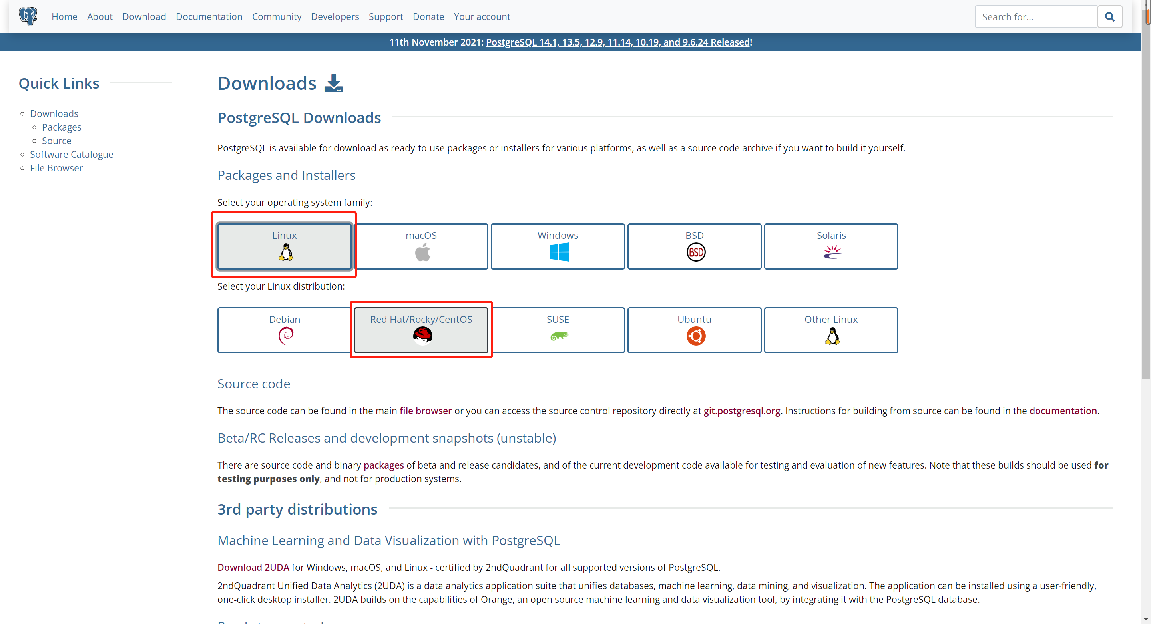The height and width of the screenshot is (624, 1151).
Task: Open the Home menu item
Action: click(64, 16)
